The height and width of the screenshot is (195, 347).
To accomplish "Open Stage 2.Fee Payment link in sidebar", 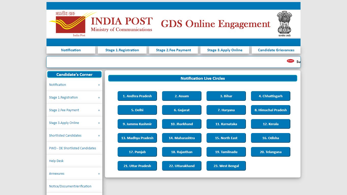I will [x=64, y=110].
